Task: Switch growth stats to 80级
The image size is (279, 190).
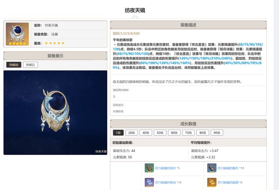Action: click(203, 133)
